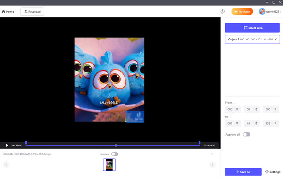This screenshot has width=283, height=177.
Task: Click the From milliseconds field showing 000
Action: click(x=271, y=109)
